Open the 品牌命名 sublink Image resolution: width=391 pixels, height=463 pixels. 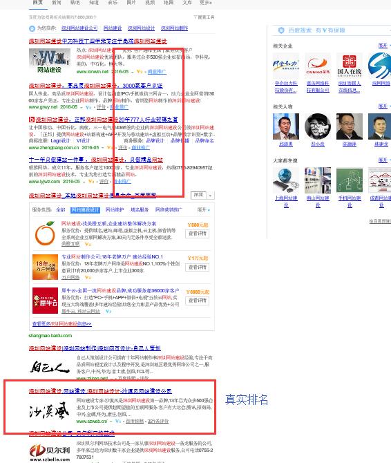coord(204,140)
